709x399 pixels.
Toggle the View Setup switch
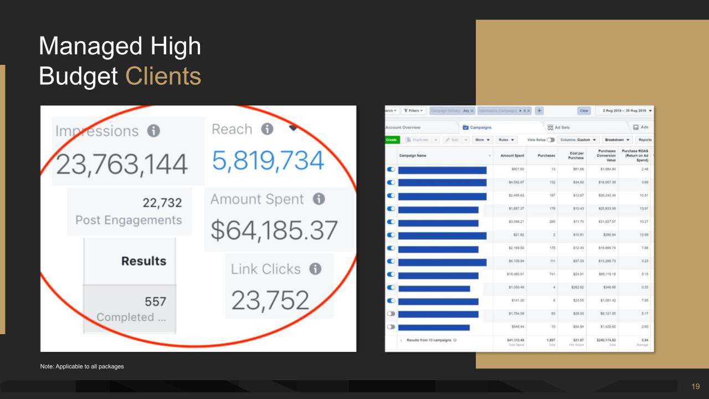point(551,140)
